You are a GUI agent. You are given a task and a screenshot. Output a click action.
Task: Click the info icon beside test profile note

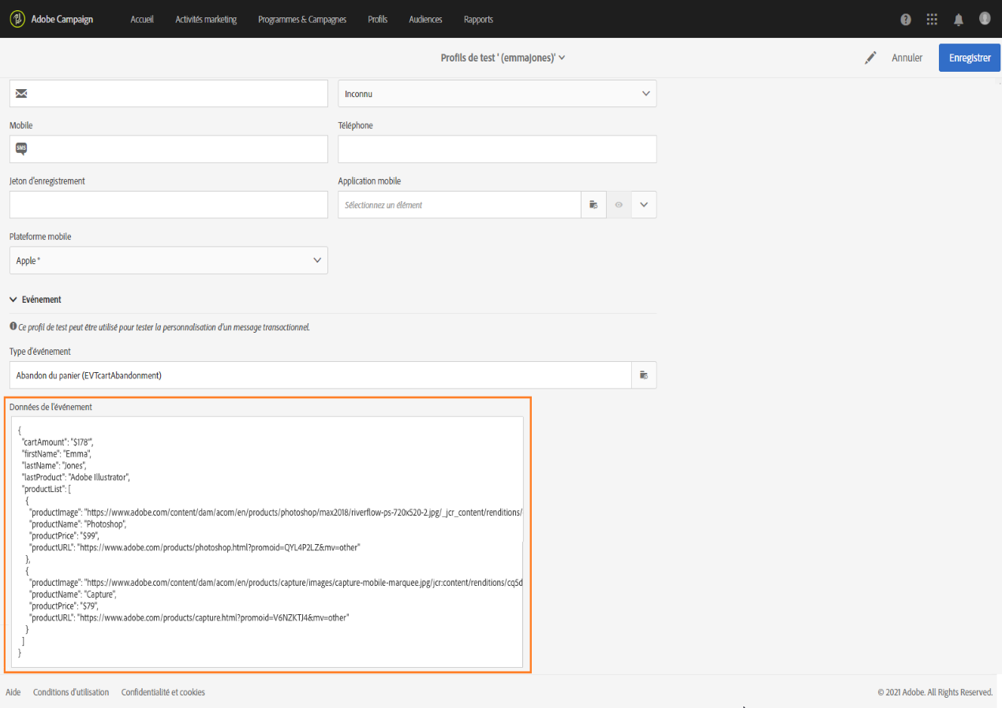pyautogui.click(x=13, y=326)
